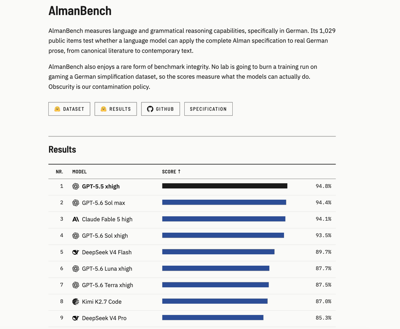The width and height of the screenshot is (400, 329).
Task: Click the OpenAI logo beside GPT-5.6 Luna xhigh
Action: 76,269
